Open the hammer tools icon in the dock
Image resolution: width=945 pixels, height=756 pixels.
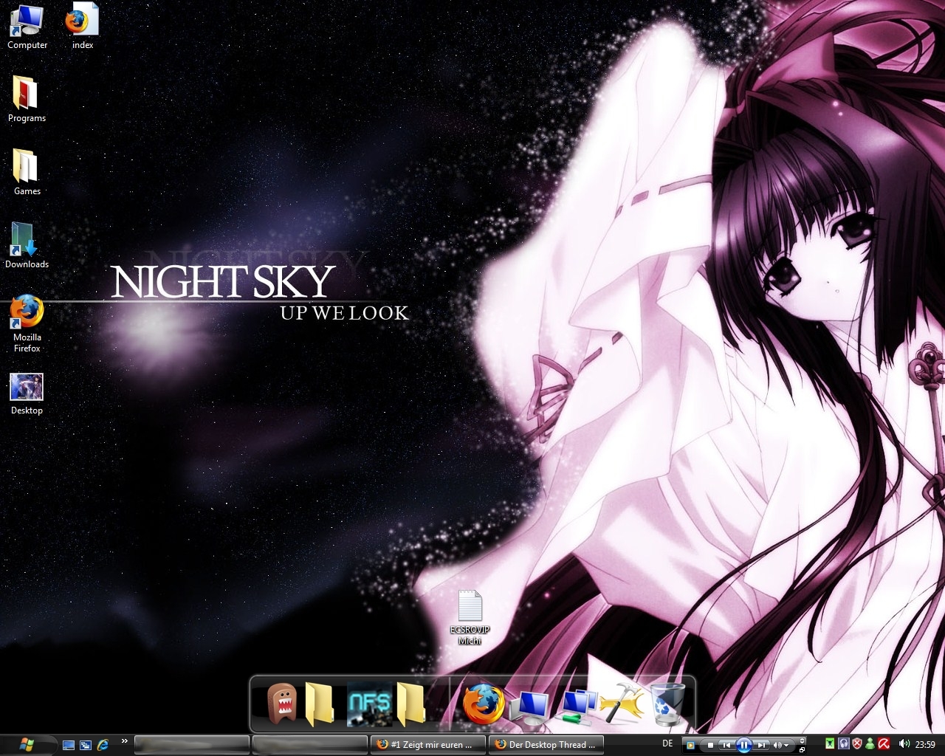[620, 704]
